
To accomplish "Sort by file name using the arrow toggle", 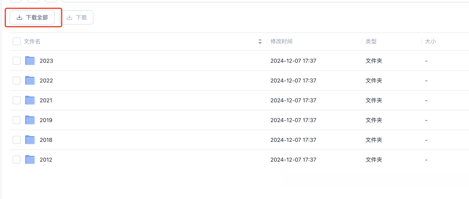I will tap(260, 42).
